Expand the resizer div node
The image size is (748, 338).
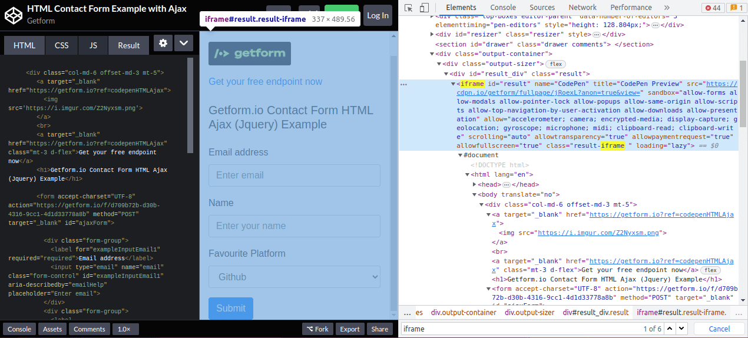(431, 35)
